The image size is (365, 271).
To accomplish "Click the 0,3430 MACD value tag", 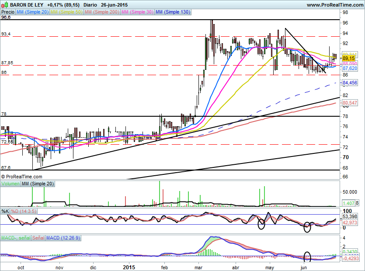I will 350,251.
